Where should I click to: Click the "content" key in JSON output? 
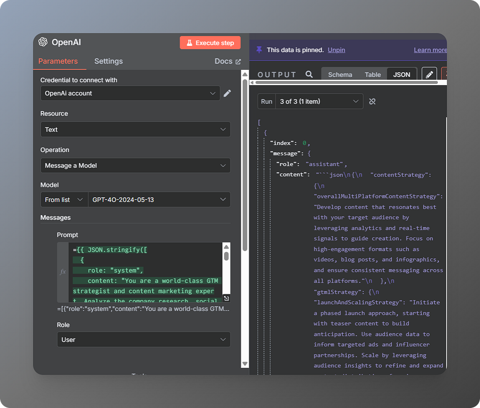(292, 175)
